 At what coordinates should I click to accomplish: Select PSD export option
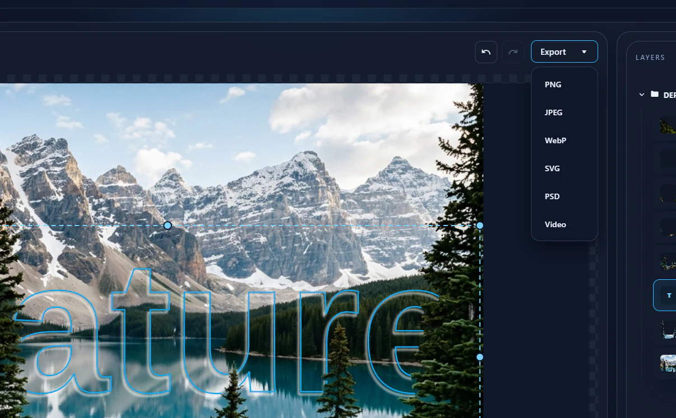[552, 196]
